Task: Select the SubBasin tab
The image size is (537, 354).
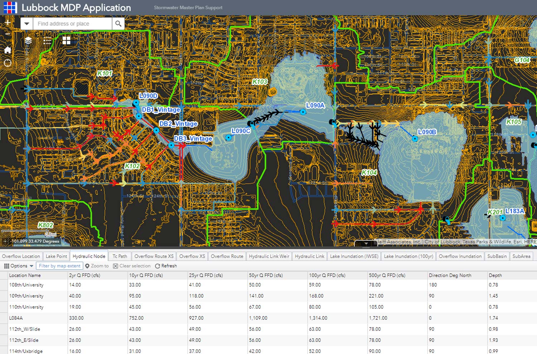Action: click(x=497, y=256)
